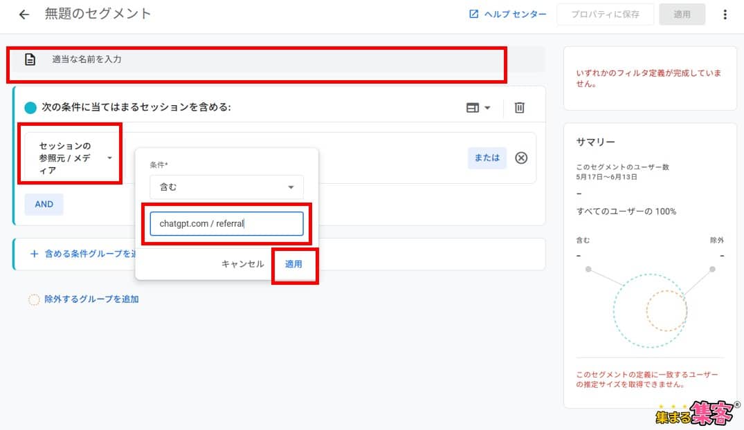Click the いずれかのフィルタ定義が完成していません warning
Screen dimensions: 744x430
648,78
